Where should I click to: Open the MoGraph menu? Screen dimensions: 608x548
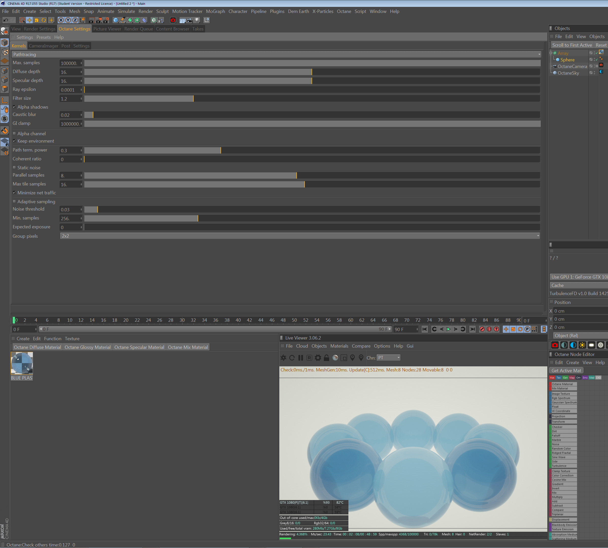click(x=215, y=11)
